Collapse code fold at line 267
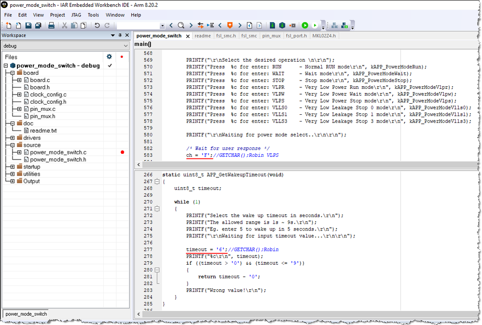 coord(157,181)
